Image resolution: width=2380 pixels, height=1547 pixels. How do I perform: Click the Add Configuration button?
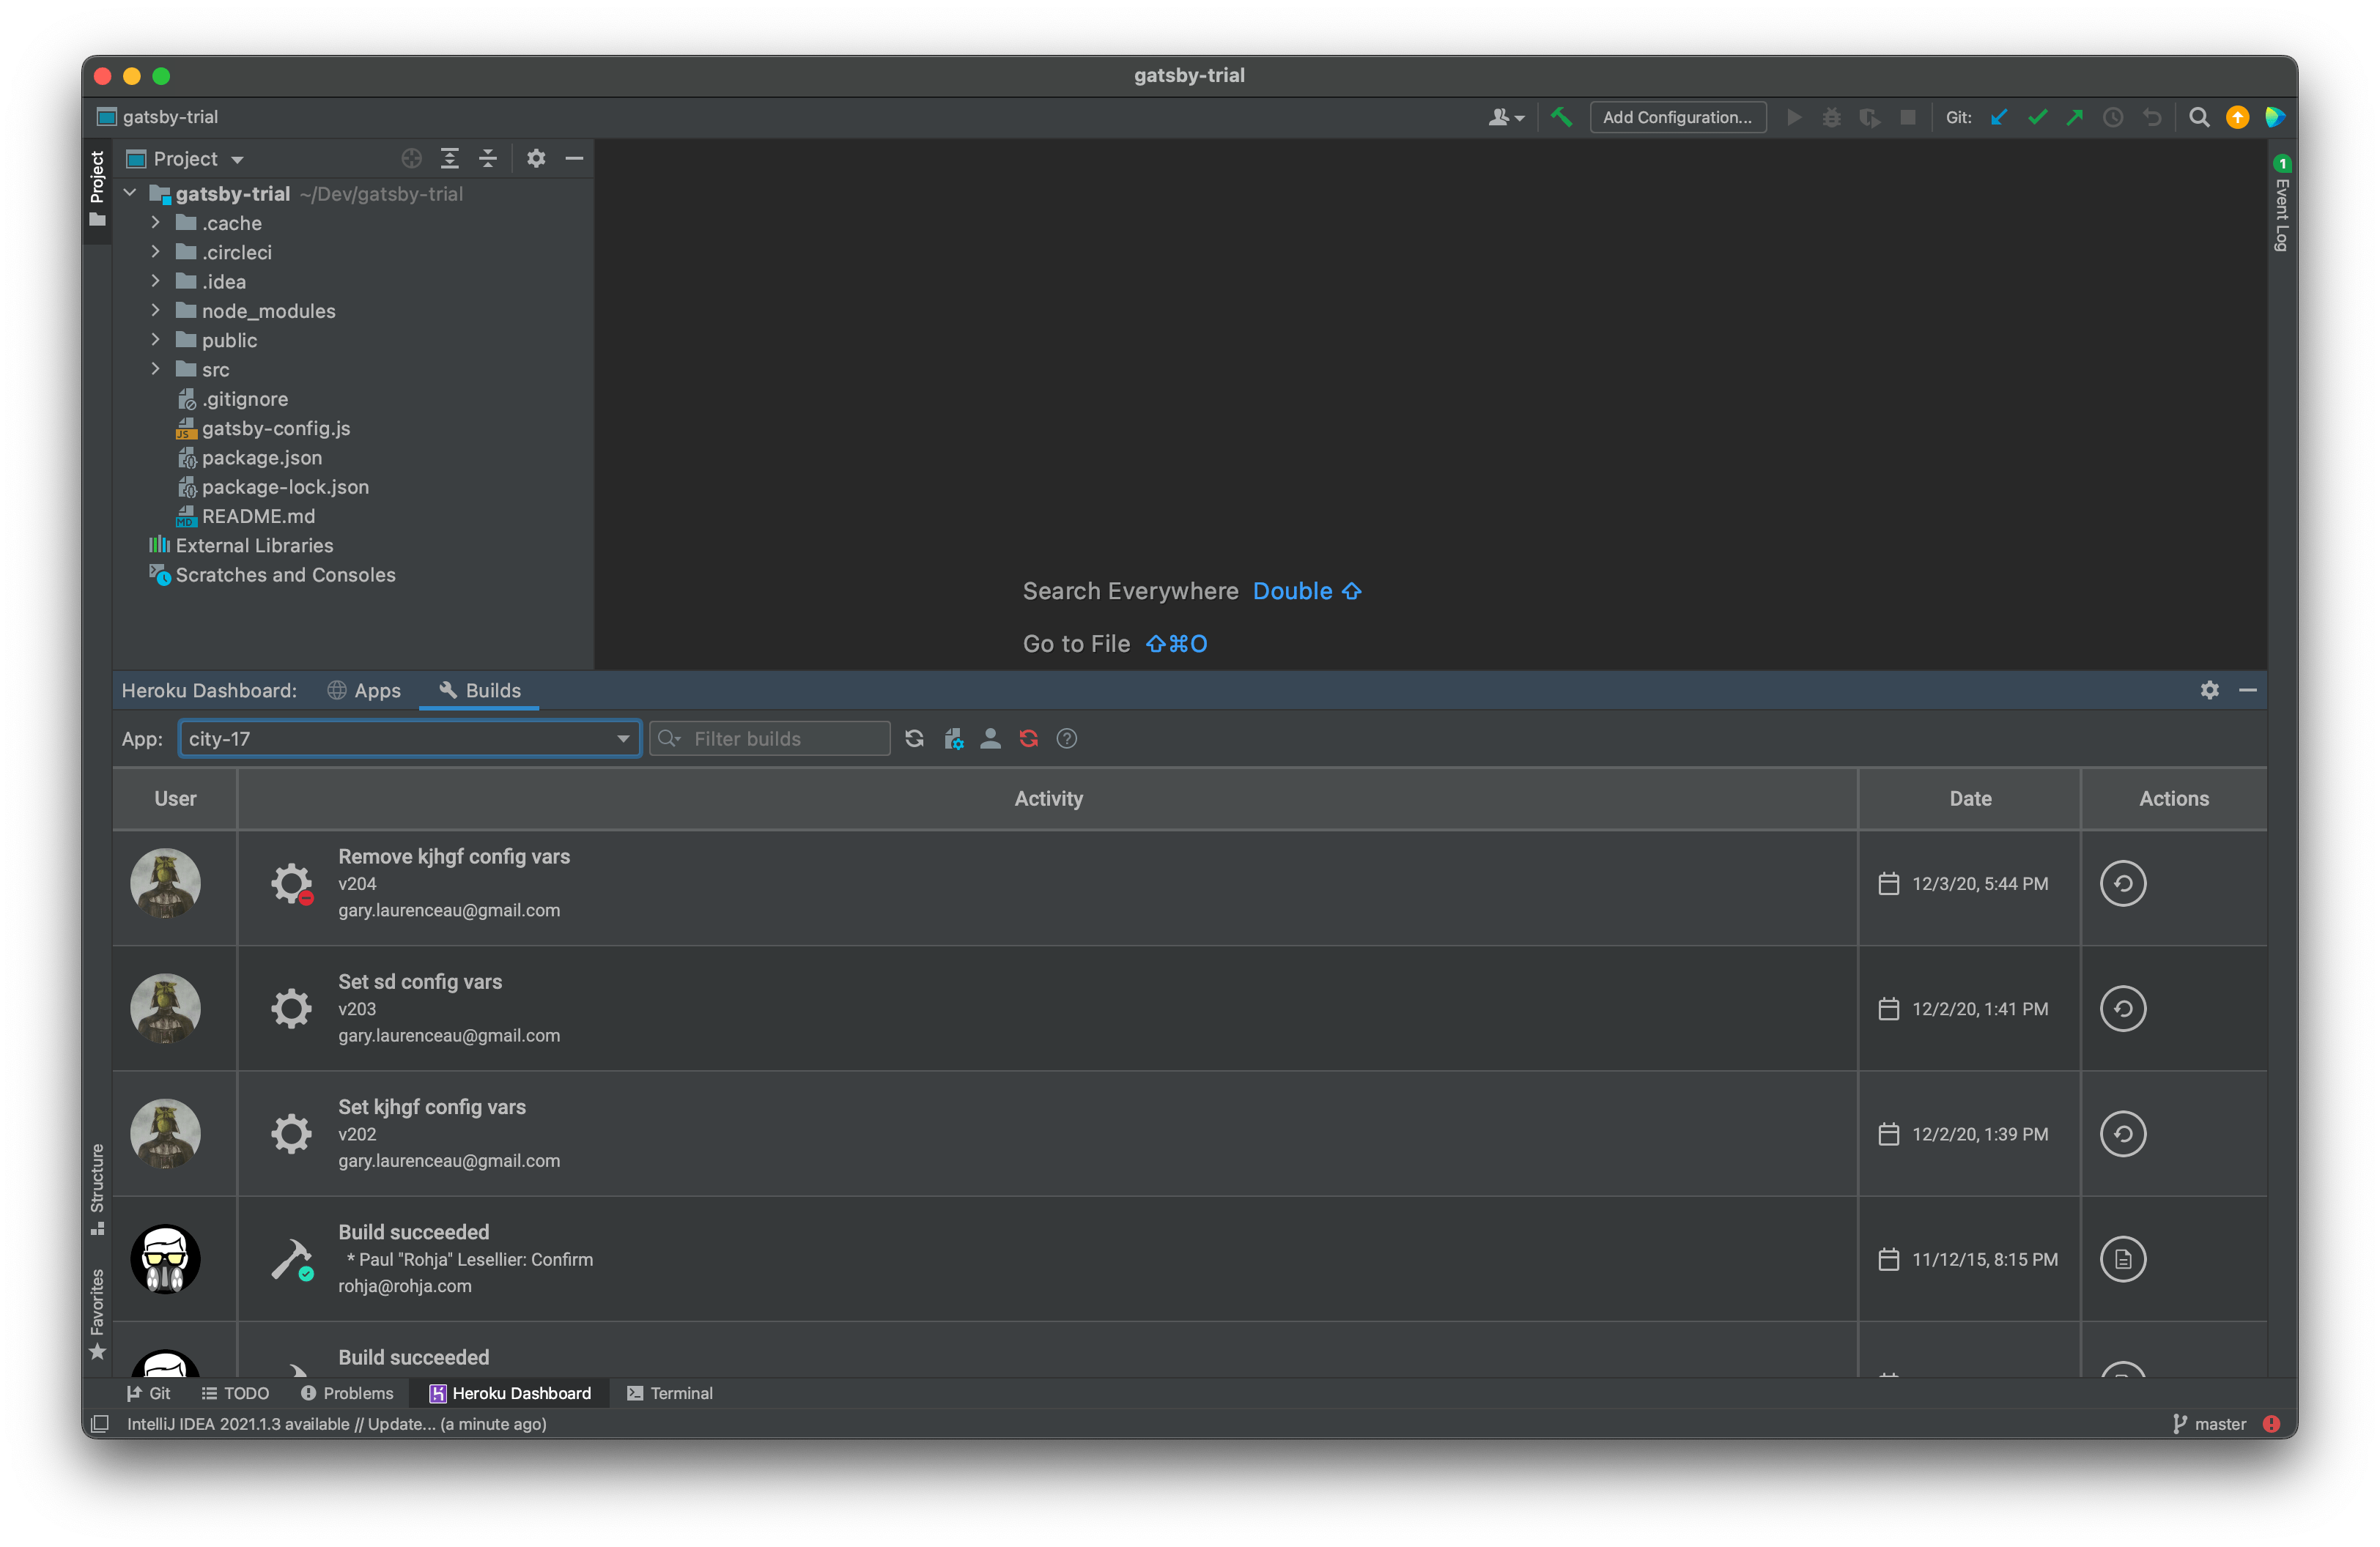pyautogui.click(x=1677, y=117)
